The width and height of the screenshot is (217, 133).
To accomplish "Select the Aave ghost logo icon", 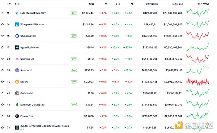I will coord(17,70).
